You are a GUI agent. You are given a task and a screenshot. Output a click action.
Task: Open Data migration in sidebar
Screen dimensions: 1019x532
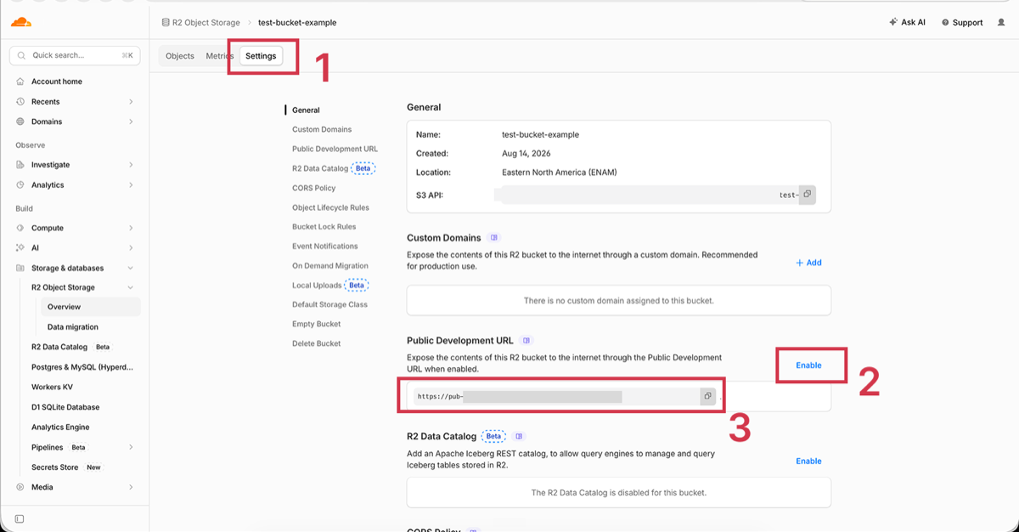(73, 327)
